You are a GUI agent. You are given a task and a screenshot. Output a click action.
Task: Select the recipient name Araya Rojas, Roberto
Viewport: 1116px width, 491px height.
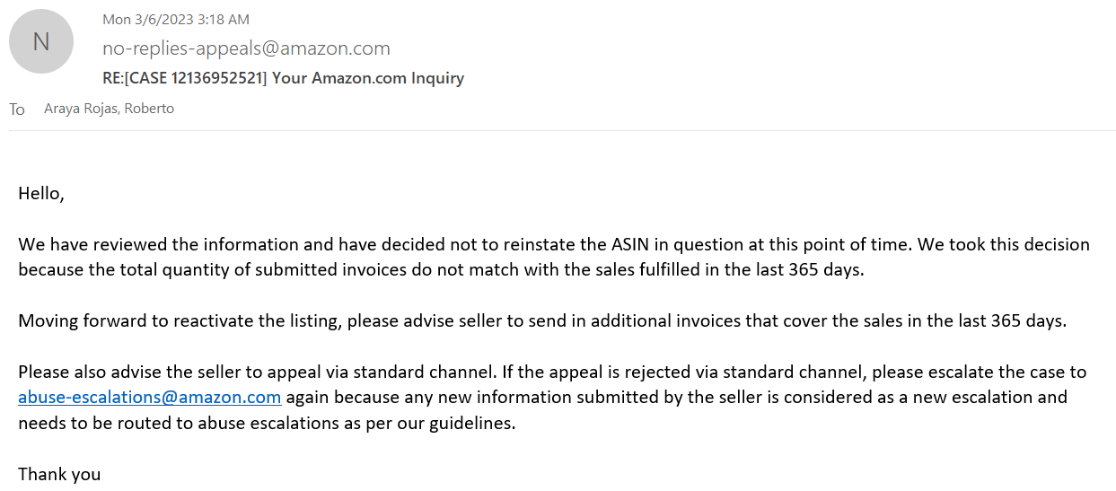(109, 109)
